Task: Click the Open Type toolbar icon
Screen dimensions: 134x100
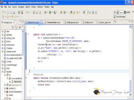Action: [x=71, y=12]
